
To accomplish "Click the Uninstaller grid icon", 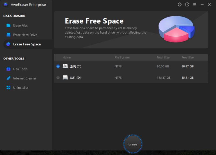I will (x=8, y=87).
